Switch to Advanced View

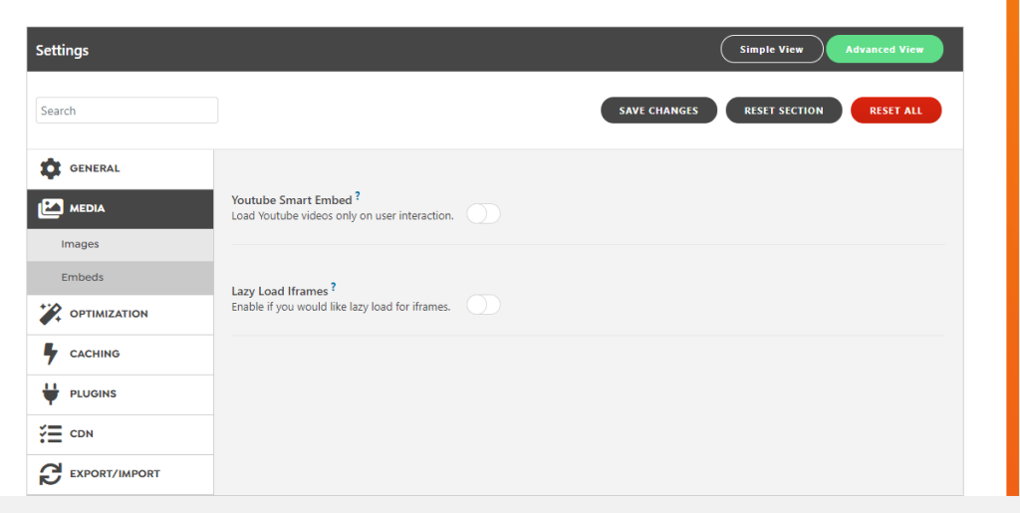(x=885, y=50)
